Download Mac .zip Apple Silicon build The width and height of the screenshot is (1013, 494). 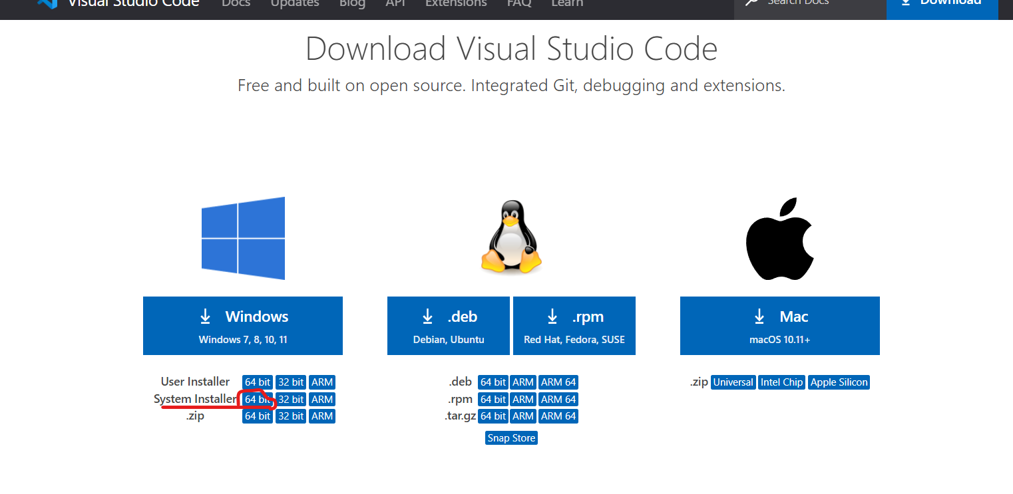click(839, 382)
